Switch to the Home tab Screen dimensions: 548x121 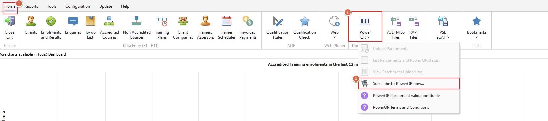tap(10, 6)
